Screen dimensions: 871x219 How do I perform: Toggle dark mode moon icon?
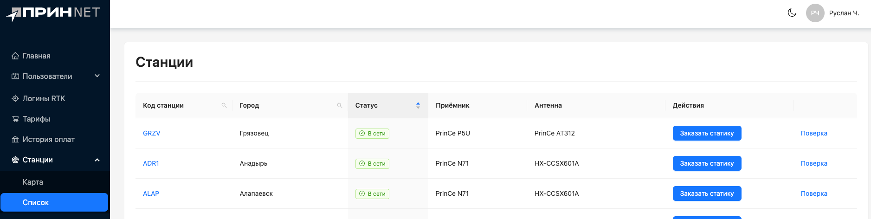(x=792, y=13)
